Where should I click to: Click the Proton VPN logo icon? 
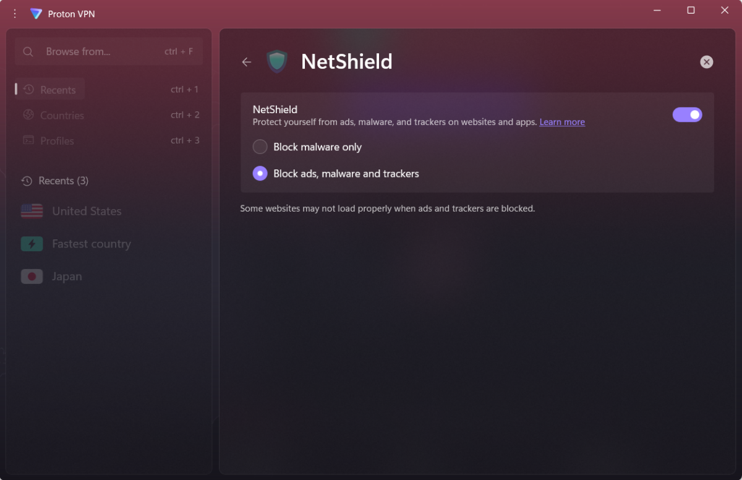(36, 14)
